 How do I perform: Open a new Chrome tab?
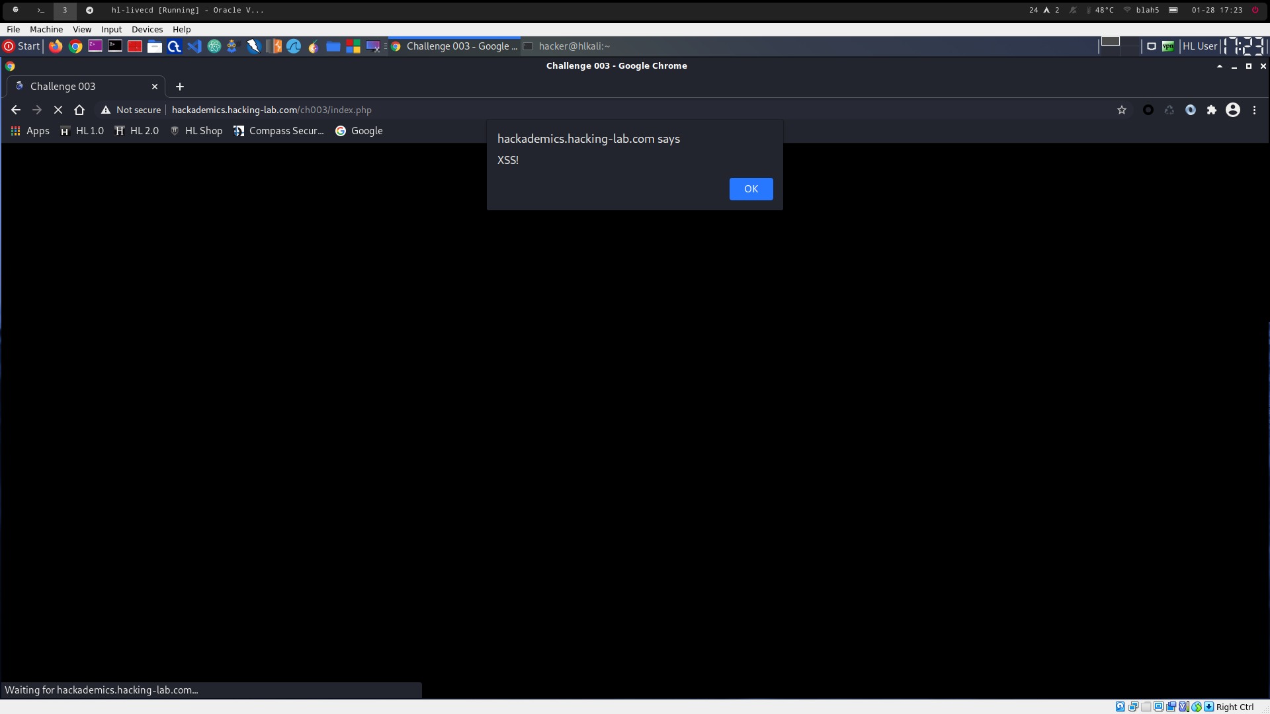coord(180,87)
